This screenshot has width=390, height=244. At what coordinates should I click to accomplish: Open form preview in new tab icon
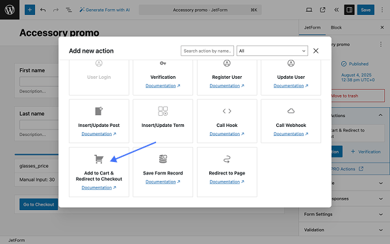coord(322,10)
